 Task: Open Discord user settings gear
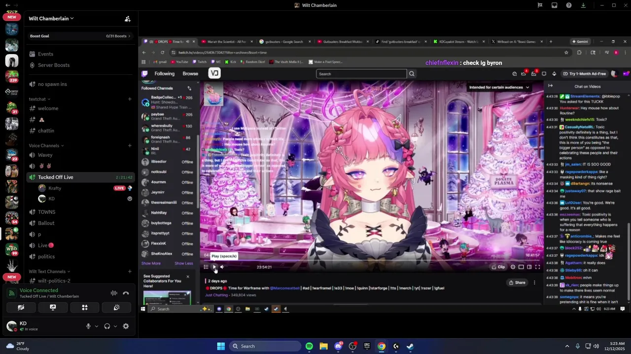(126, 326)
